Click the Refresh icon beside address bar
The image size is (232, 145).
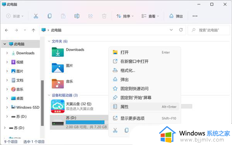(x=181, y=30)
